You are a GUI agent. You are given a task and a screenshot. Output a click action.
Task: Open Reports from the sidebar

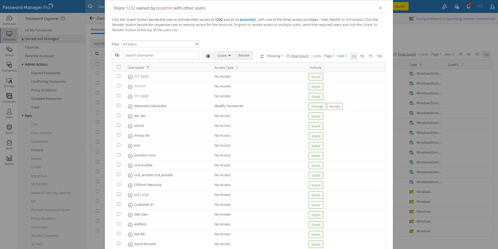tap(9, 160)
